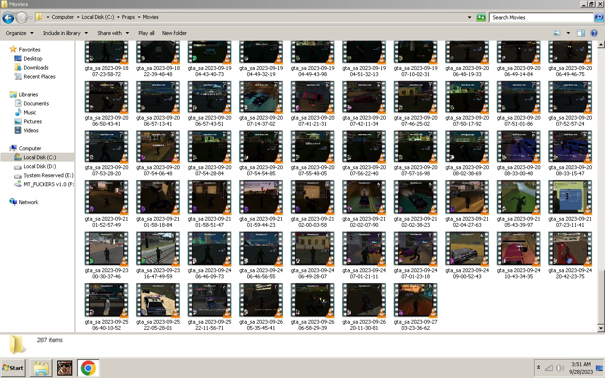Select the Computer breadcrumb in address bar

tap(62, 17)
